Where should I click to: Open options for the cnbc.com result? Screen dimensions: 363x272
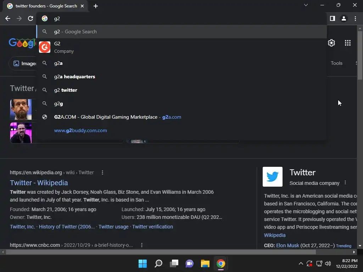pyautogui.click(x=142, y=245)
